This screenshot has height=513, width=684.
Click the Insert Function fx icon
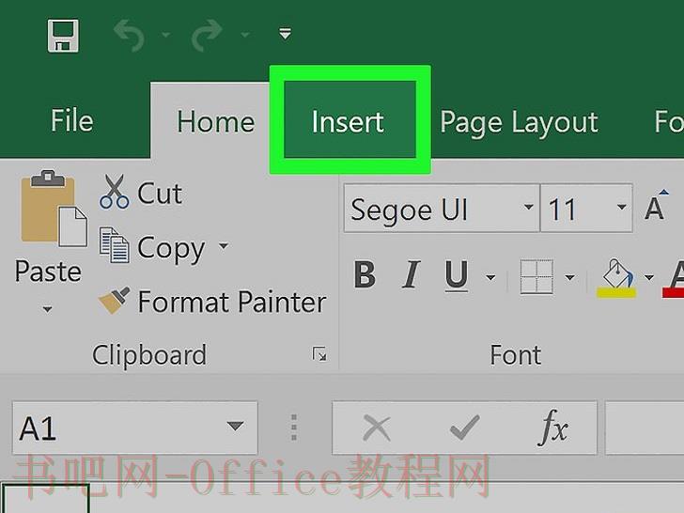click(x=553, y=427)
